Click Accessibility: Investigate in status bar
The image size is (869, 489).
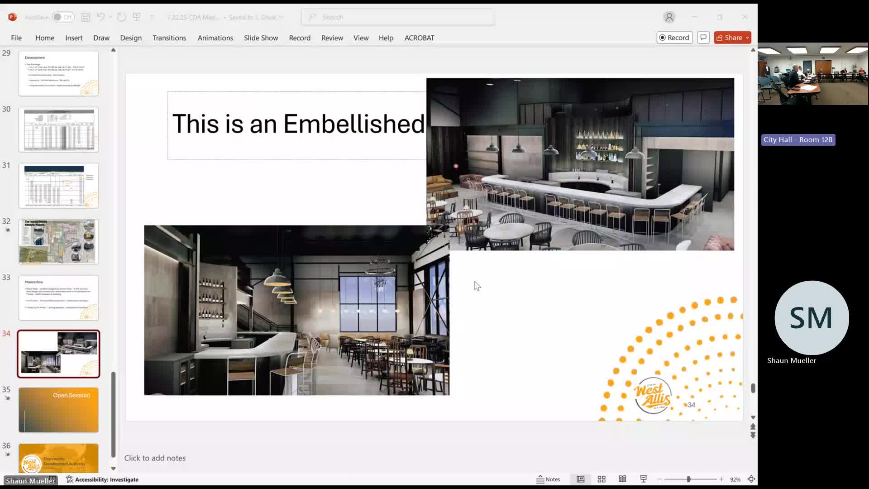coord(102,479)
